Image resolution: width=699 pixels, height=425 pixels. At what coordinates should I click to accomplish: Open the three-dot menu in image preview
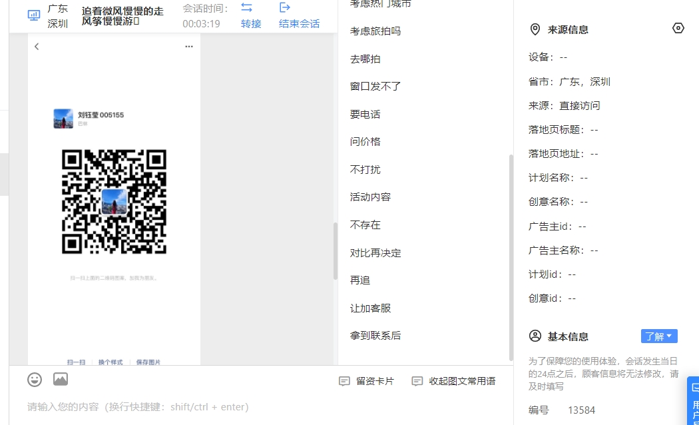(x=189, y=47)
